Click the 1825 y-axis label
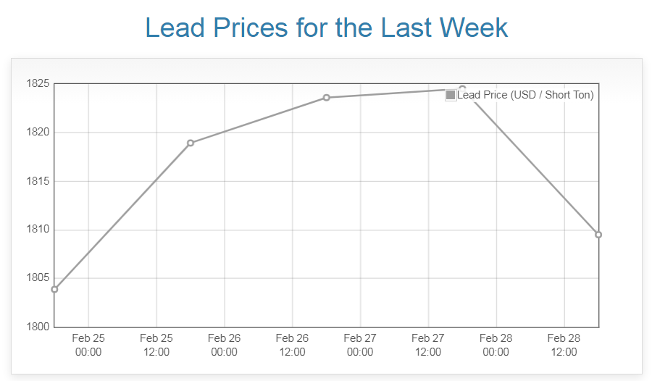The width and height of the screenshot is (652, 381). [37, 84]
